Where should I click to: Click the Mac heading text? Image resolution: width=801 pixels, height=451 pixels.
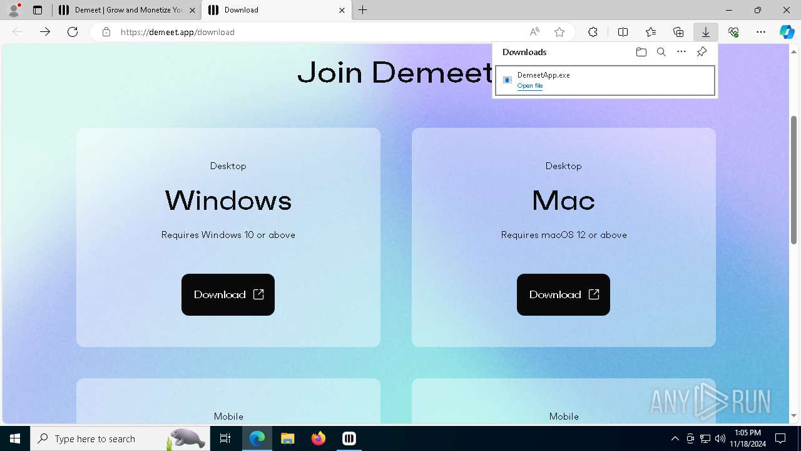563,200
